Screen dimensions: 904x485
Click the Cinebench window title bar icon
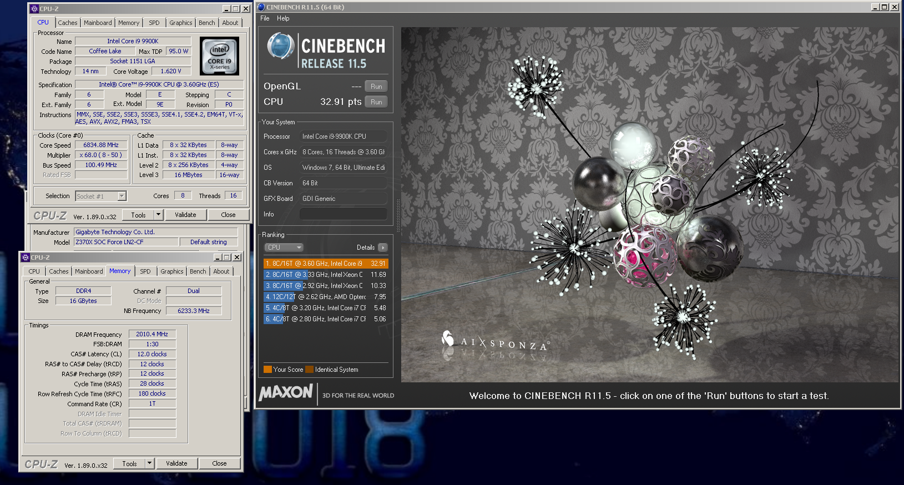pos(261,7)
